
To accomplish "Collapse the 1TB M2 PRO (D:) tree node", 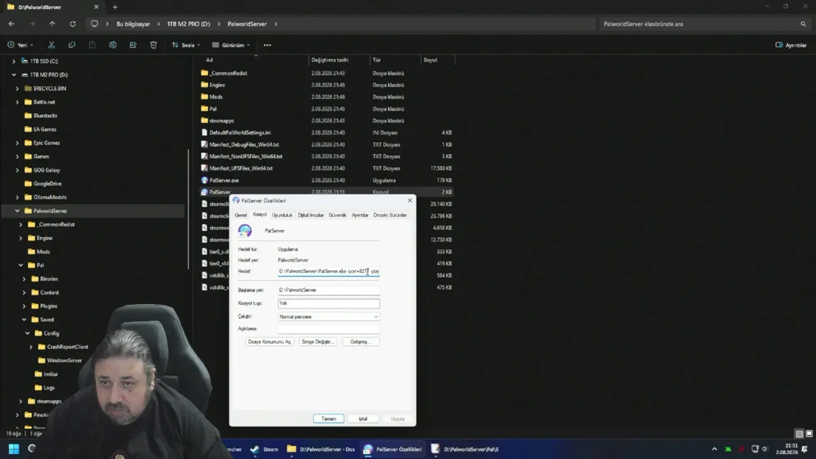I will 14,75.
